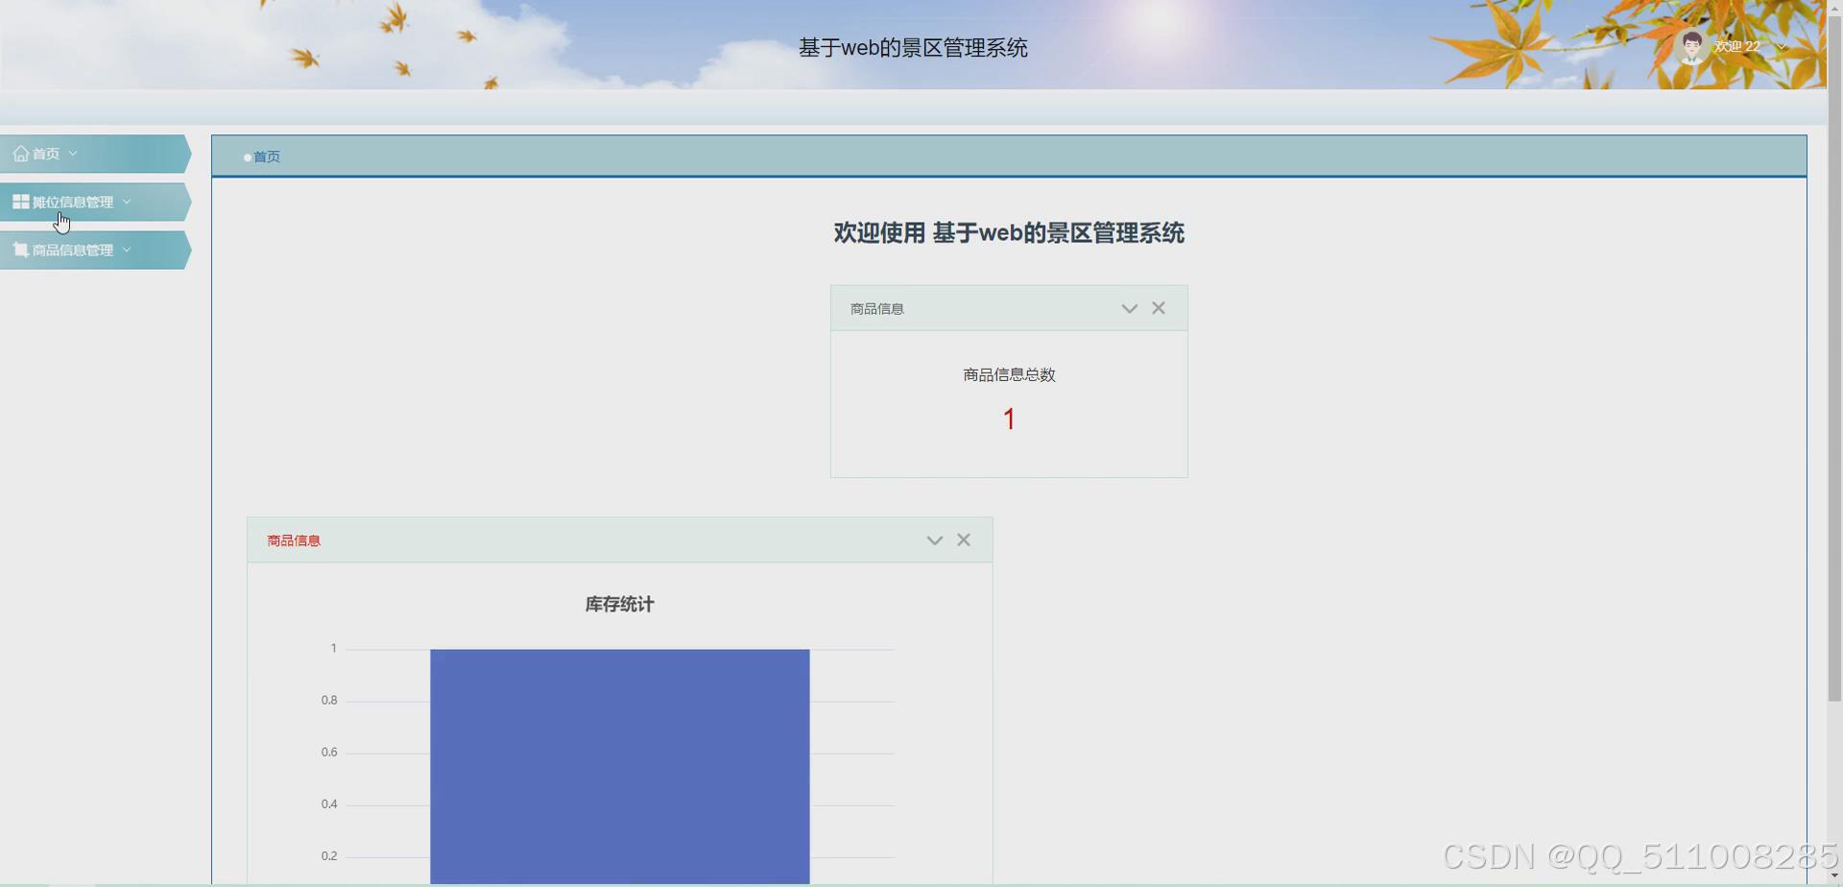Open 首页 from the sidebar menu
1843x887 pixels.
pyautogui.click(x=46, y=153)
